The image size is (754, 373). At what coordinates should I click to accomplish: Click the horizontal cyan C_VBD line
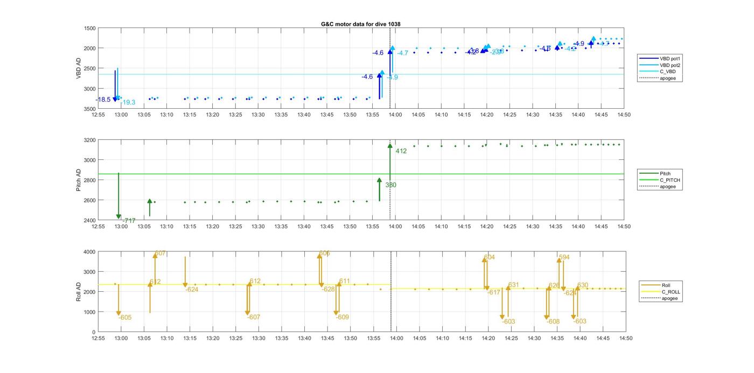click(x=361, y=74)
